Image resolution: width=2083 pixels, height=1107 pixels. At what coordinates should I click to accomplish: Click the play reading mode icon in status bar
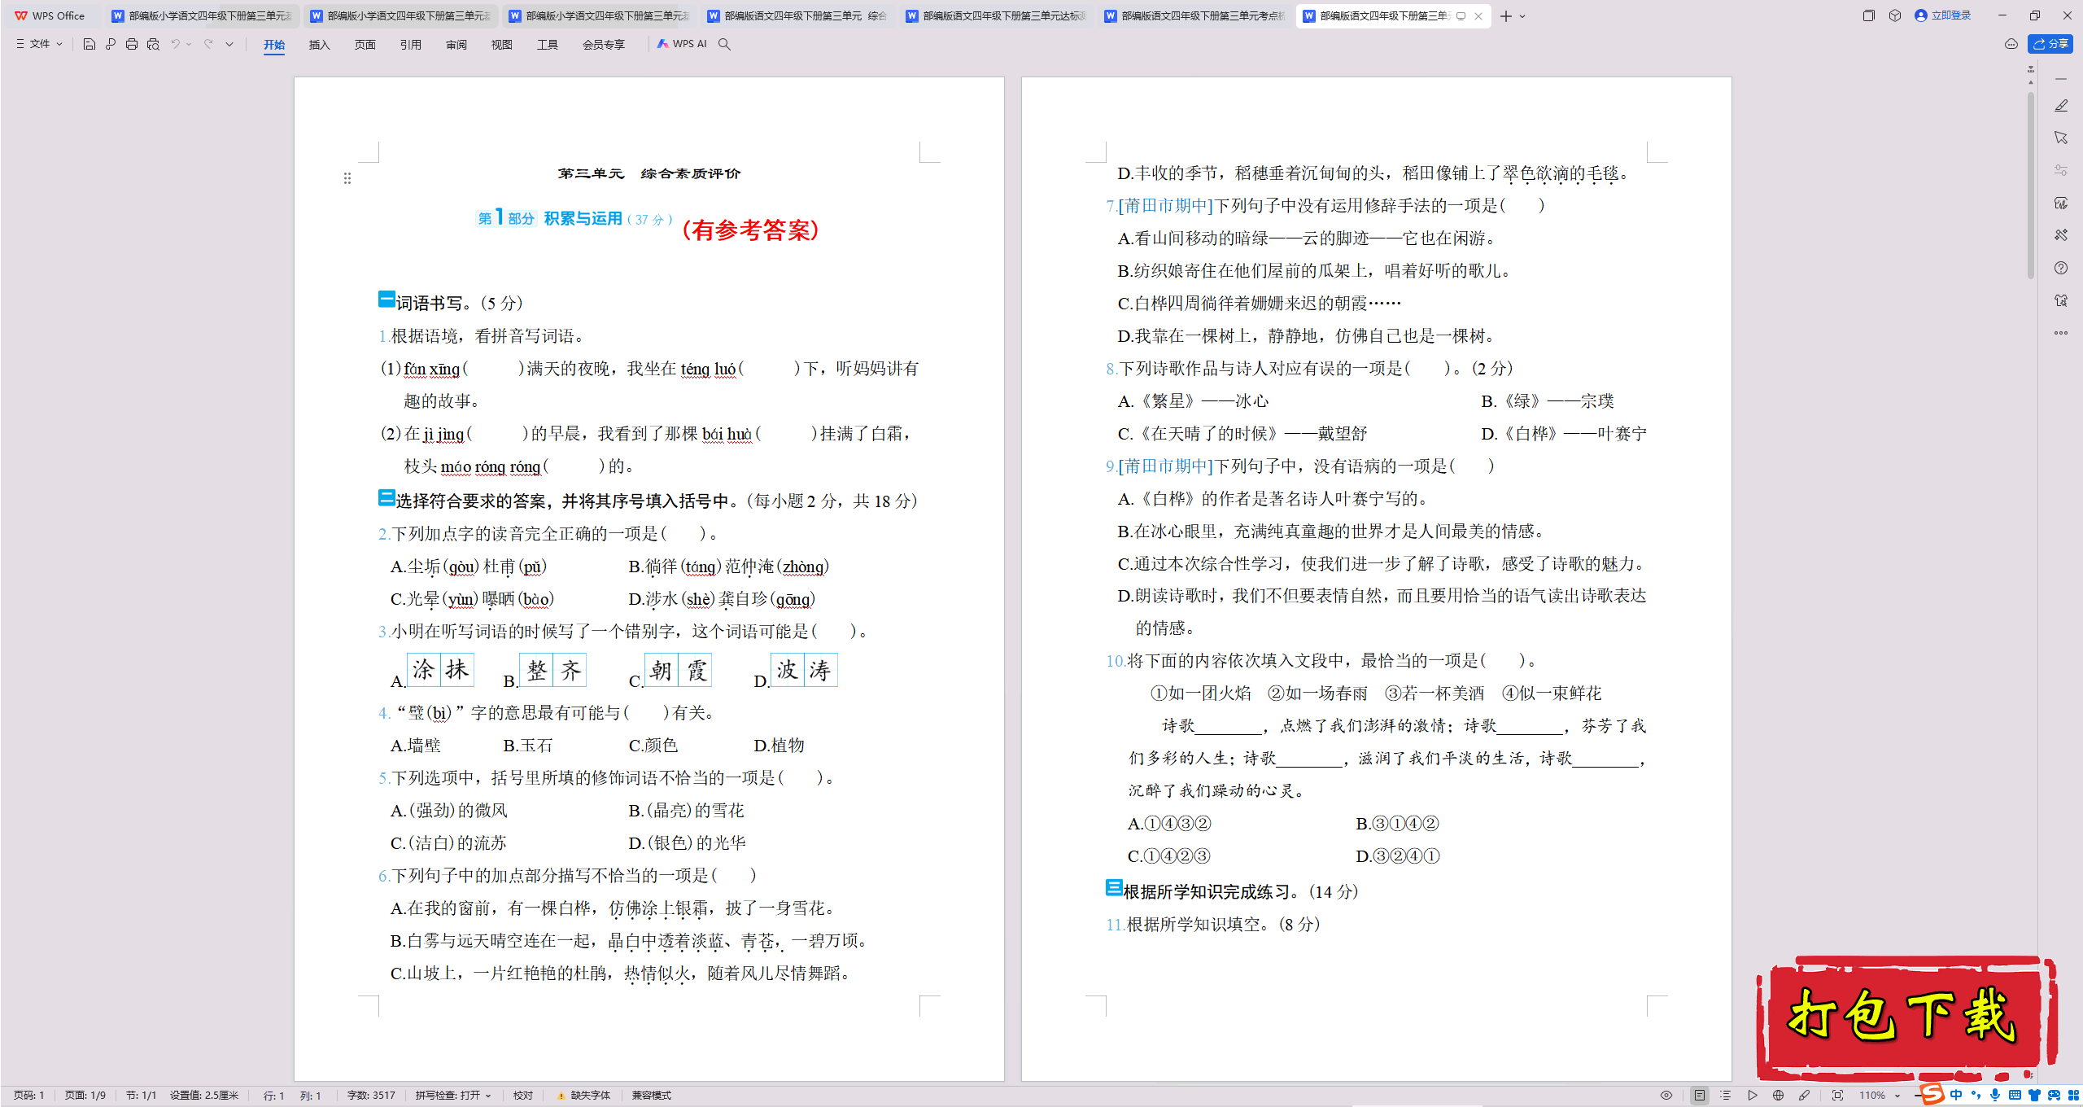click(x=1752, y=1096)
